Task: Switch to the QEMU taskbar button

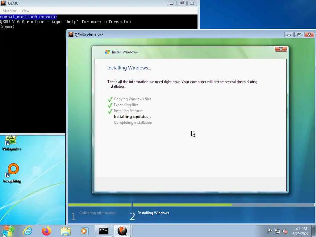Action: [123, 231]
